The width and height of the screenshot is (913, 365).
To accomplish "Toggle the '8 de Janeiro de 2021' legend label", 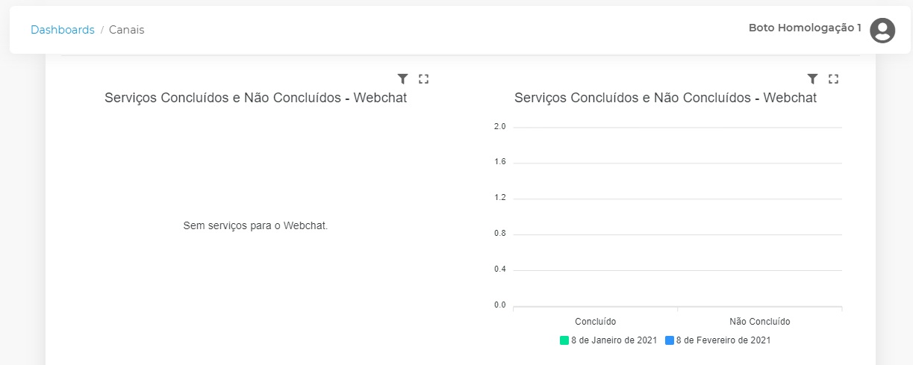I will click(614, 340).
